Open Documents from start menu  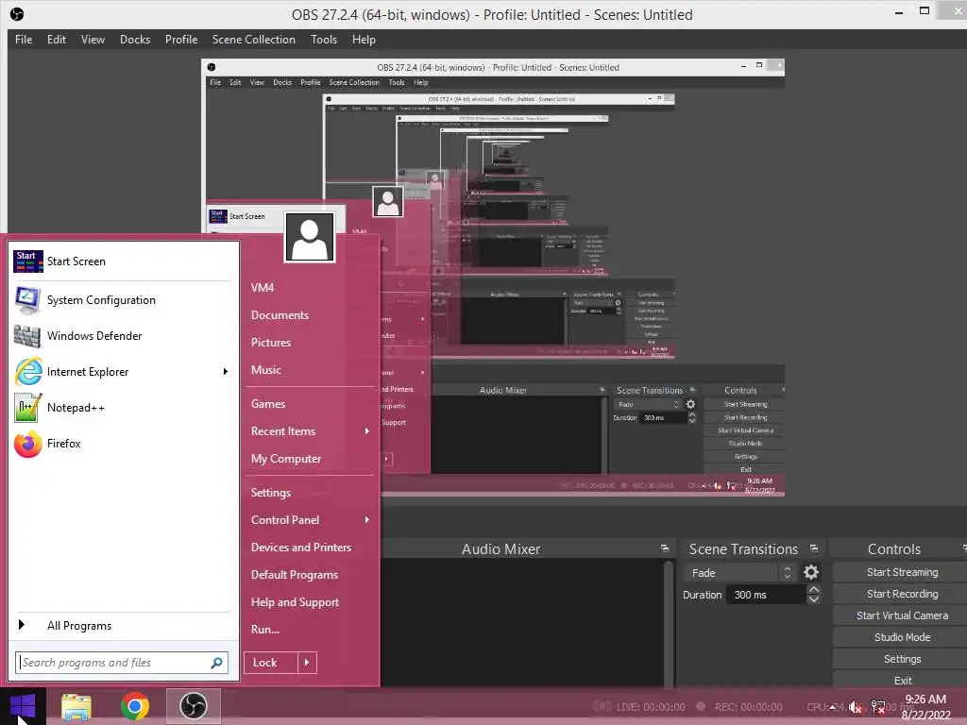[280, 315]
